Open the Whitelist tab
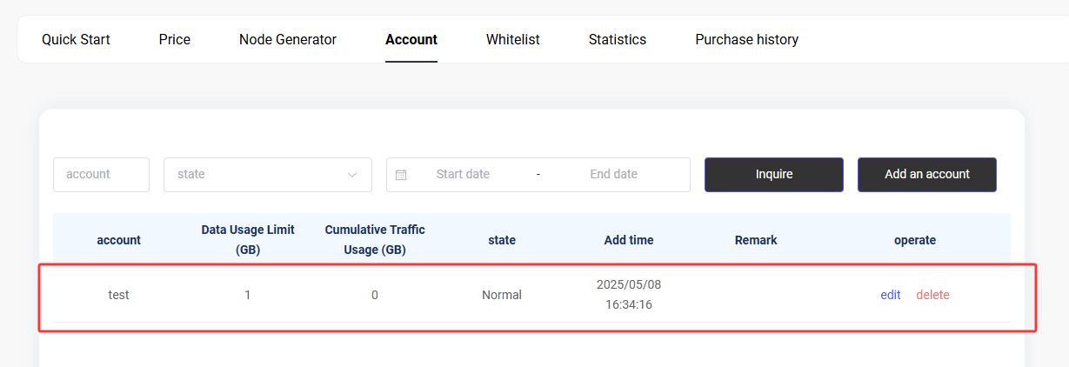Screen dimensions: 1069x367 tap(513, 39)
